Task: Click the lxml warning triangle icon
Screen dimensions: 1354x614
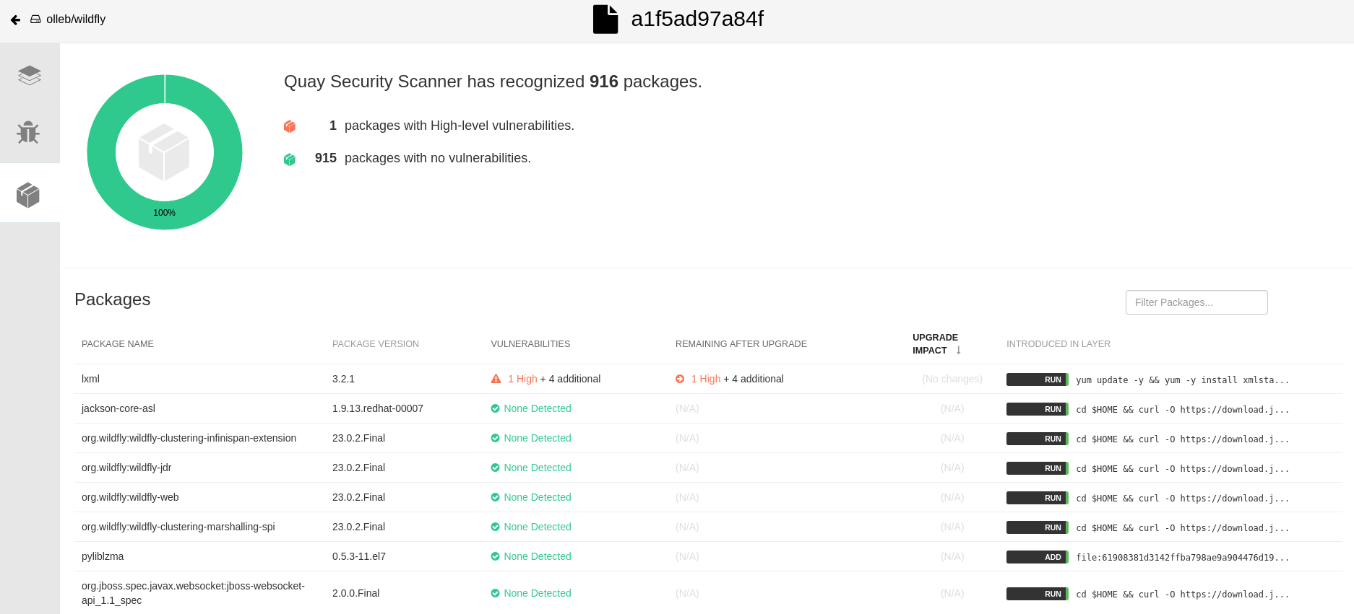Action: 496,379
